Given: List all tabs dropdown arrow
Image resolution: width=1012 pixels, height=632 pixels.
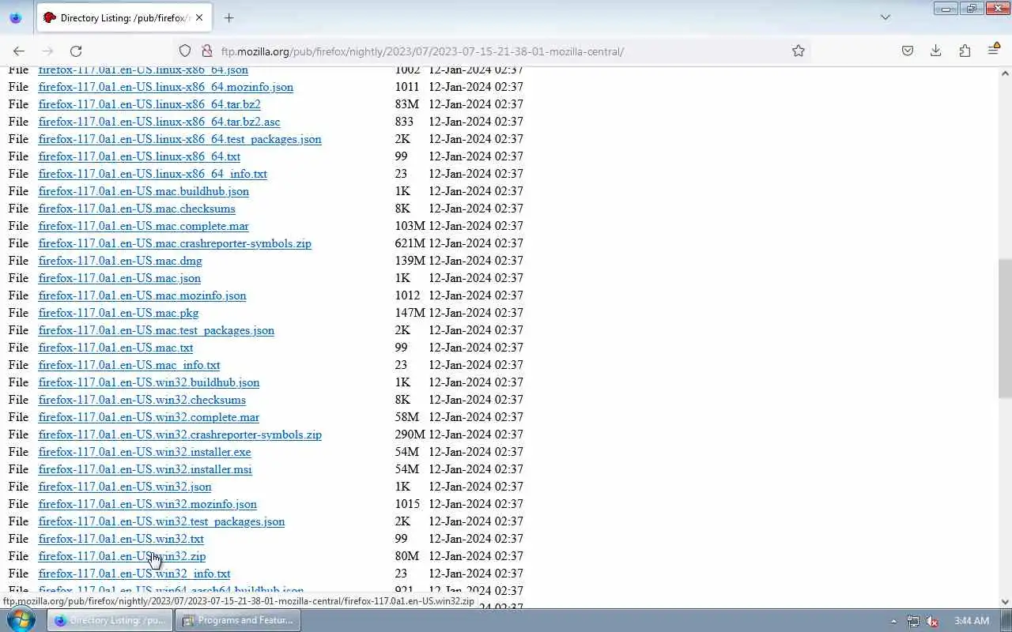Looking at the screenshot, I should [885, 17].
